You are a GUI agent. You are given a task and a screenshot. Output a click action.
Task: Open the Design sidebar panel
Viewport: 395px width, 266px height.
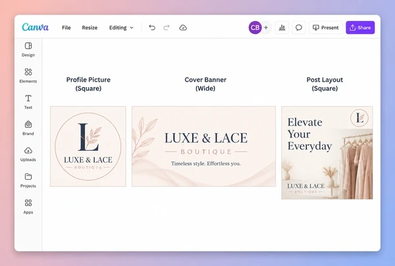(28, 49)
